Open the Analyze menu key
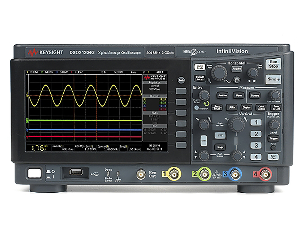Viewport: 305px width, 229px height. tap(222, 95)
